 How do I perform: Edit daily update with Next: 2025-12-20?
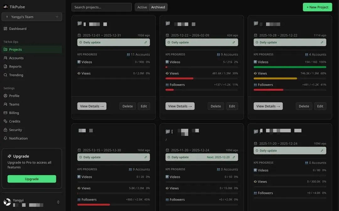(x=234, y=157)
